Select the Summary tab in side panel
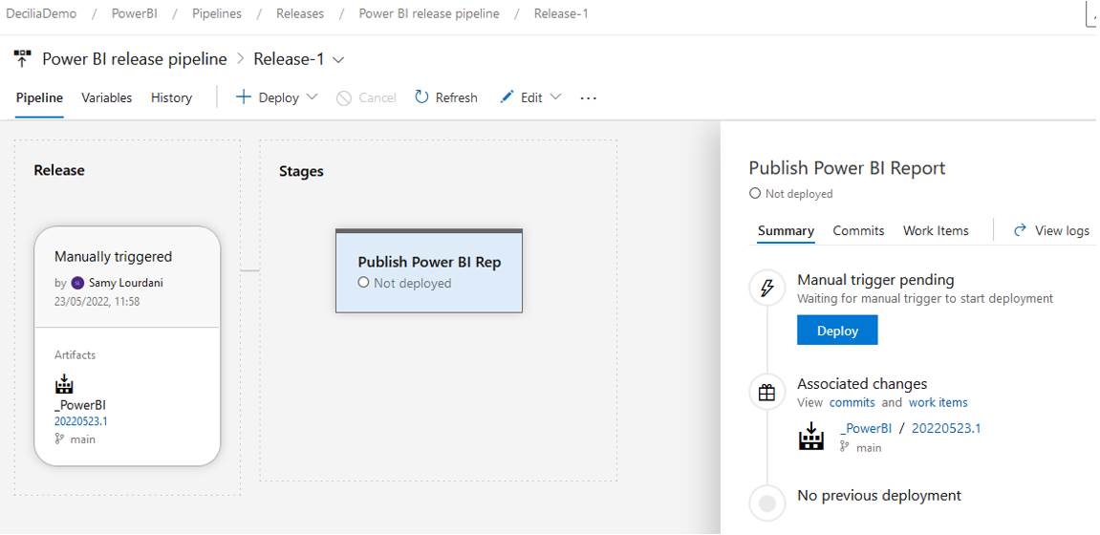This screenshot has height=535, width=1100. (786, 230)
